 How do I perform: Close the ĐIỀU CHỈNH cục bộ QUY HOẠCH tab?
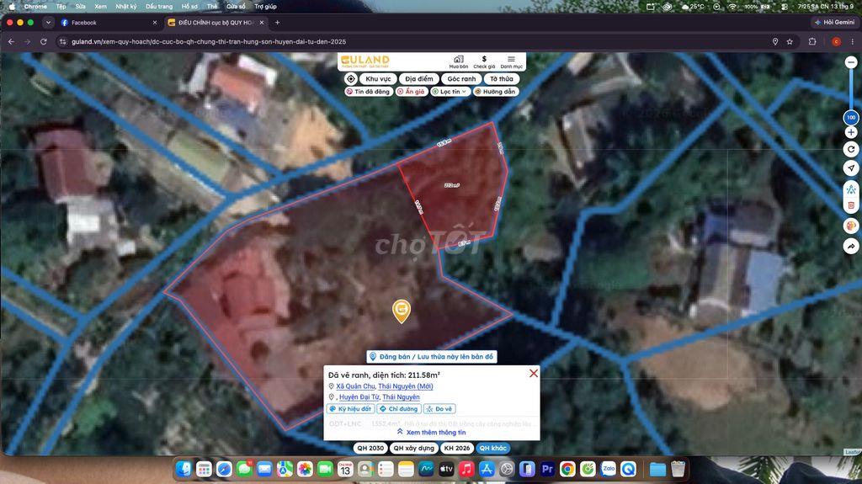(262, 23)
